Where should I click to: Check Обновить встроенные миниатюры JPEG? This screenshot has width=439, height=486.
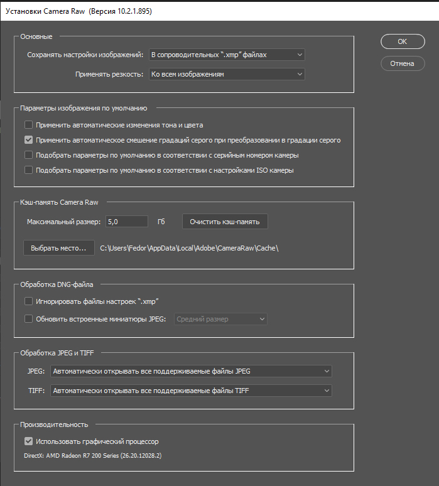click(28, 319)
